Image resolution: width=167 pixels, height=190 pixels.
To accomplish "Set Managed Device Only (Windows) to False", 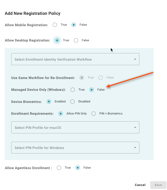I will pos(92,90).
